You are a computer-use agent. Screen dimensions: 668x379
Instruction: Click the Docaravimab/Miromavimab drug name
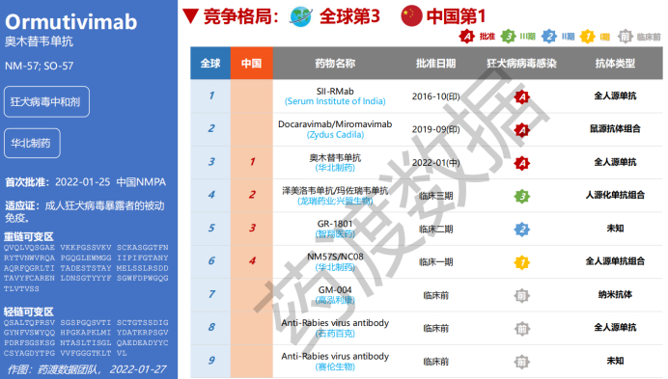pyautogui.click(x=335, y=124)
